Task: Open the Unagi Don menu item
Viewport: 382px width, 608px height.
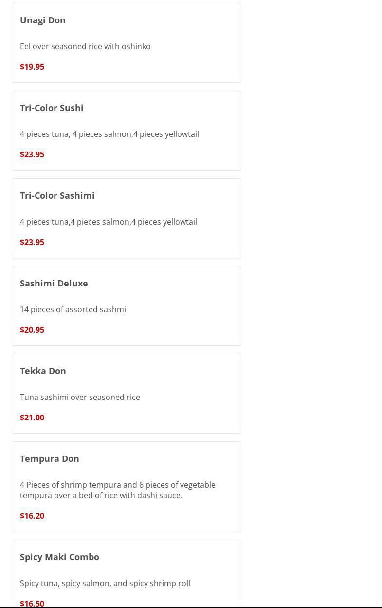Action: (43, 20)
